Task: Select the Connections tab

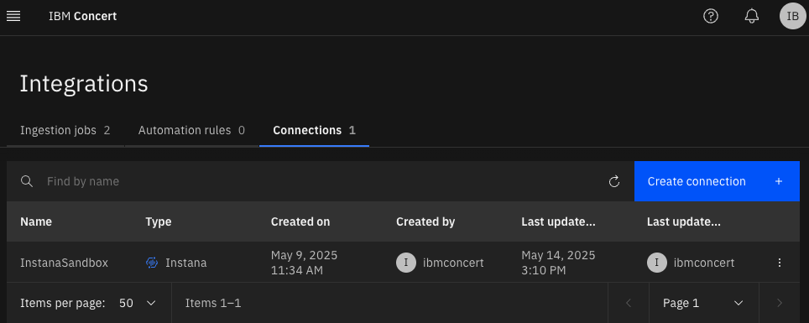Action: tap(314, 131)
